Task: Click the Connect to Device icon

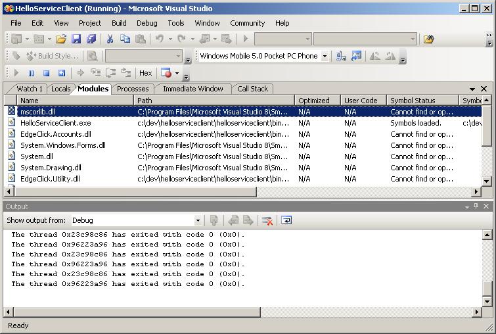Action: (341, 56)
